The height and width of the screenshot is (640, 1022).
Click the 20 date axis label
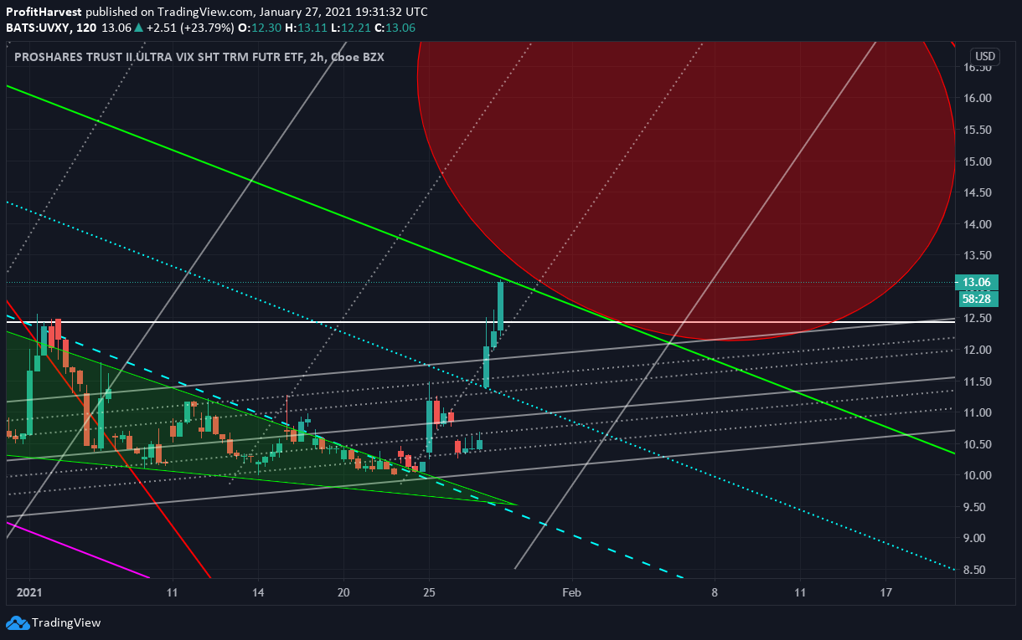343,592
